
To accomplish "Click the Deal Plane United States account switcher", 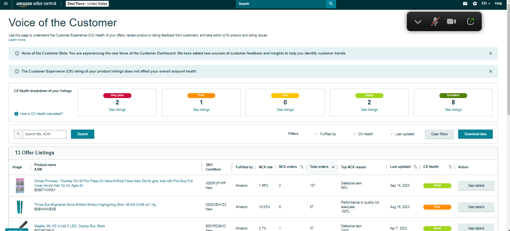I will point(88,4).
